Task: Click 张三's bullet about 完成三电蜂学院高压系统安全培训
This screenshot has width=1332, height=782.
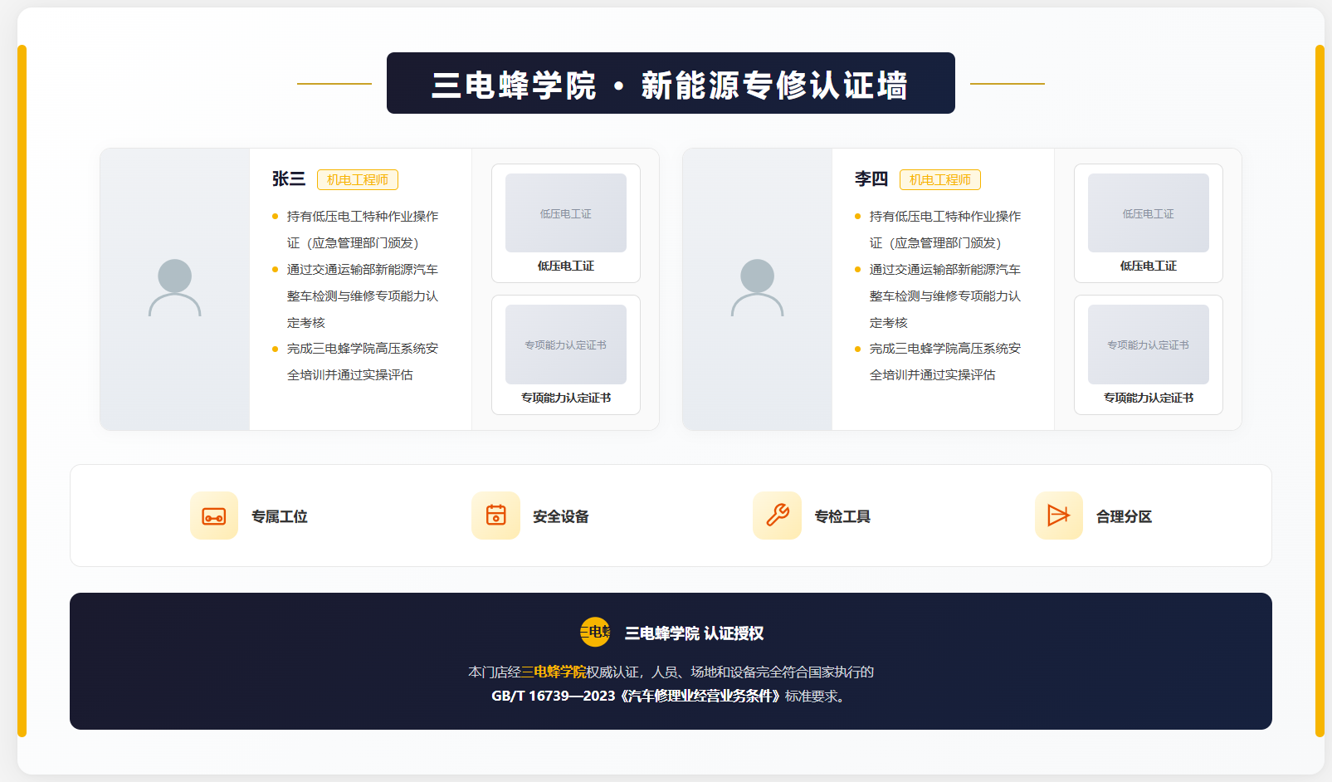Action: click(357, 362)
